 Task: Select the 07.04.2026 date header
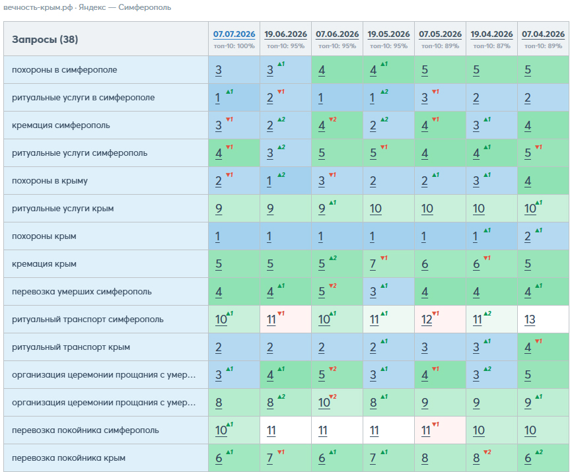[543, 34]
